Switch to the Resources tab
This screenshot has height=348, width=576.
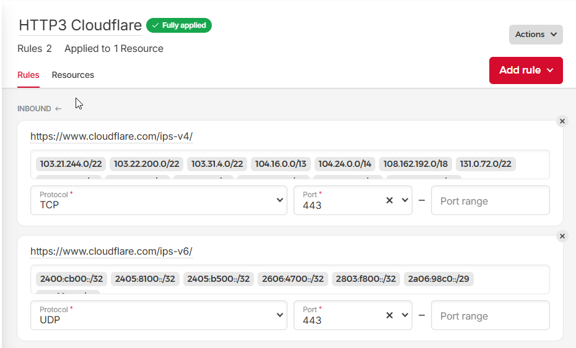click(72, 75)
